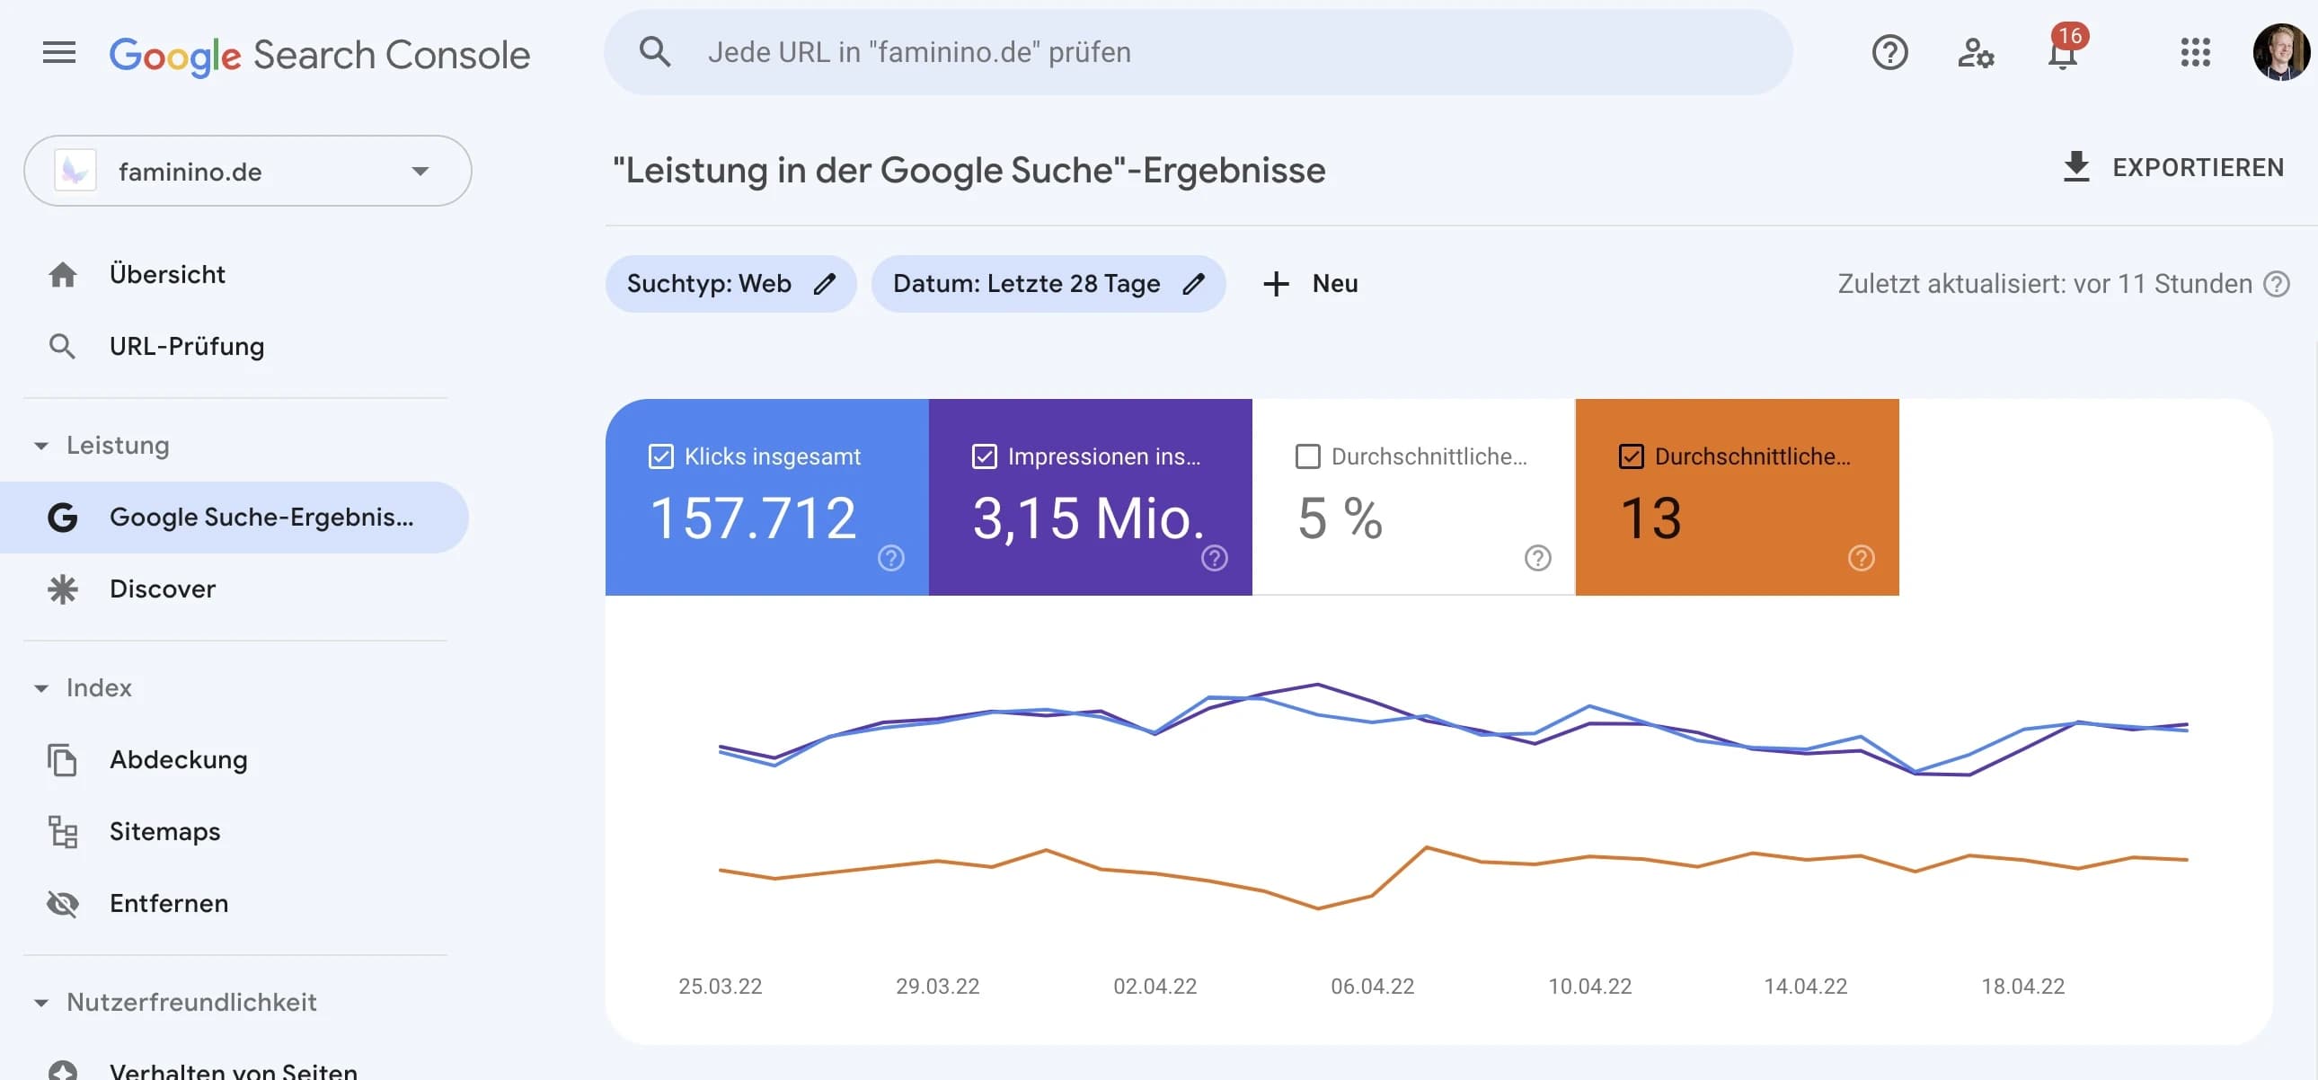Open the navigation hamburger menu
The height and width of the screenshot is (1080, 2318).
[x=59, y=51]
